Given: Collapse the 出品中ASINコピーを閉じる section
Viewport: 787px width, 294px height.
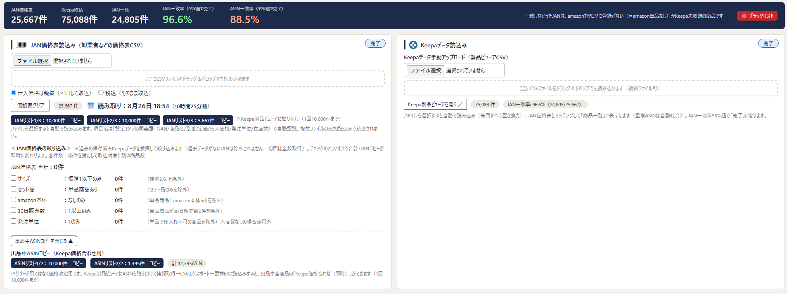Looking at the screenshot, I should click(44, 241).
